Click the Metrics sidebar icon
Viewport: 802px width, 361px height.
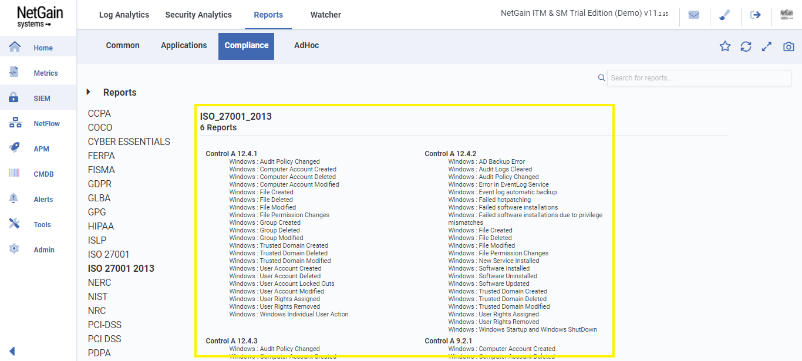click(x=14, y=72)
